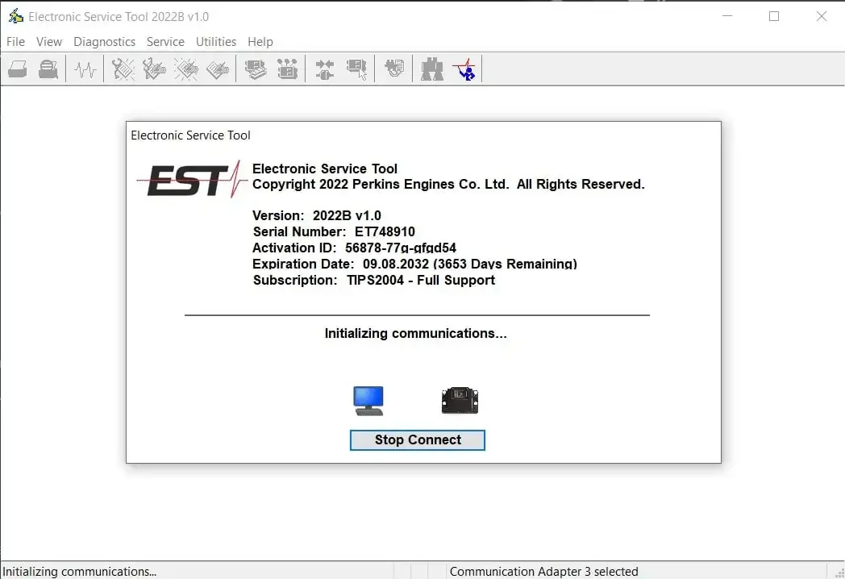Image resolution: width=845 pixels, height=579 pixels.
Task: Open the Diagnostics menu
Action: [104, 41]
